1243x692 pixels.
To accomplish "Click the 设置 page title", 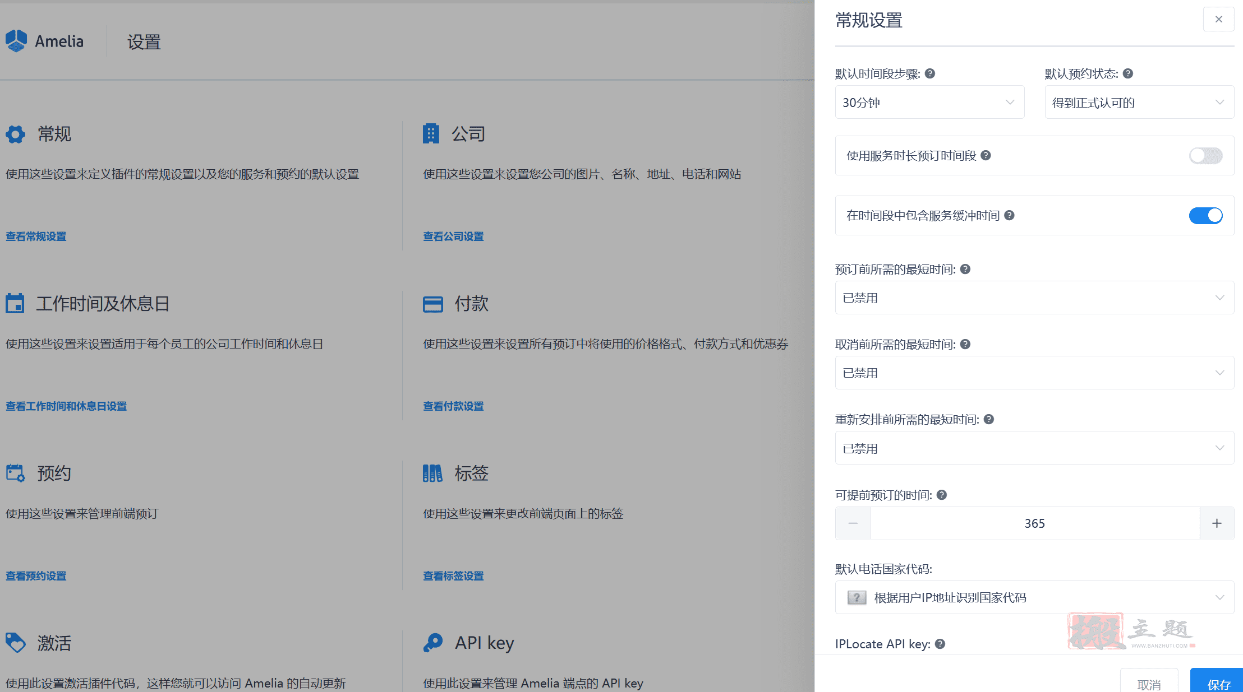I will (144, 42).
